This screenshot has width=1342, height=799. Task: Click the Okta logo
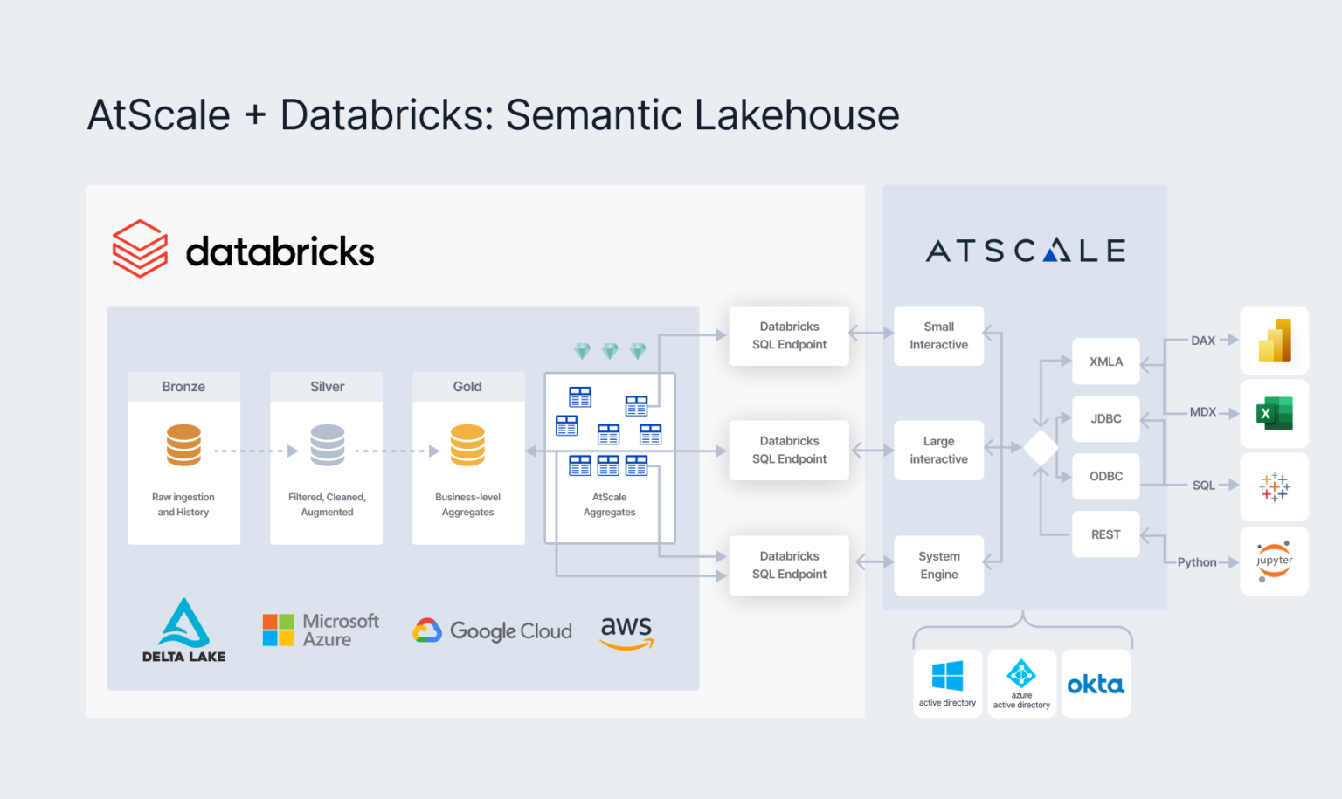(1096, 683)
